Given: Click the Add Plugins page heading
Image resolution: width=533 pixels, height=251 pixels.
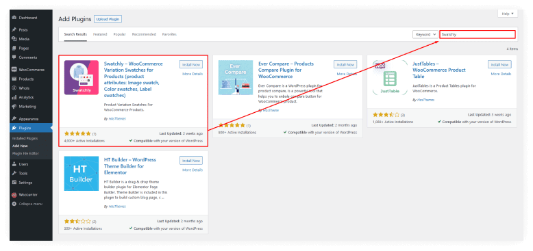Looking at the screenshot, I should coord(75,19).
